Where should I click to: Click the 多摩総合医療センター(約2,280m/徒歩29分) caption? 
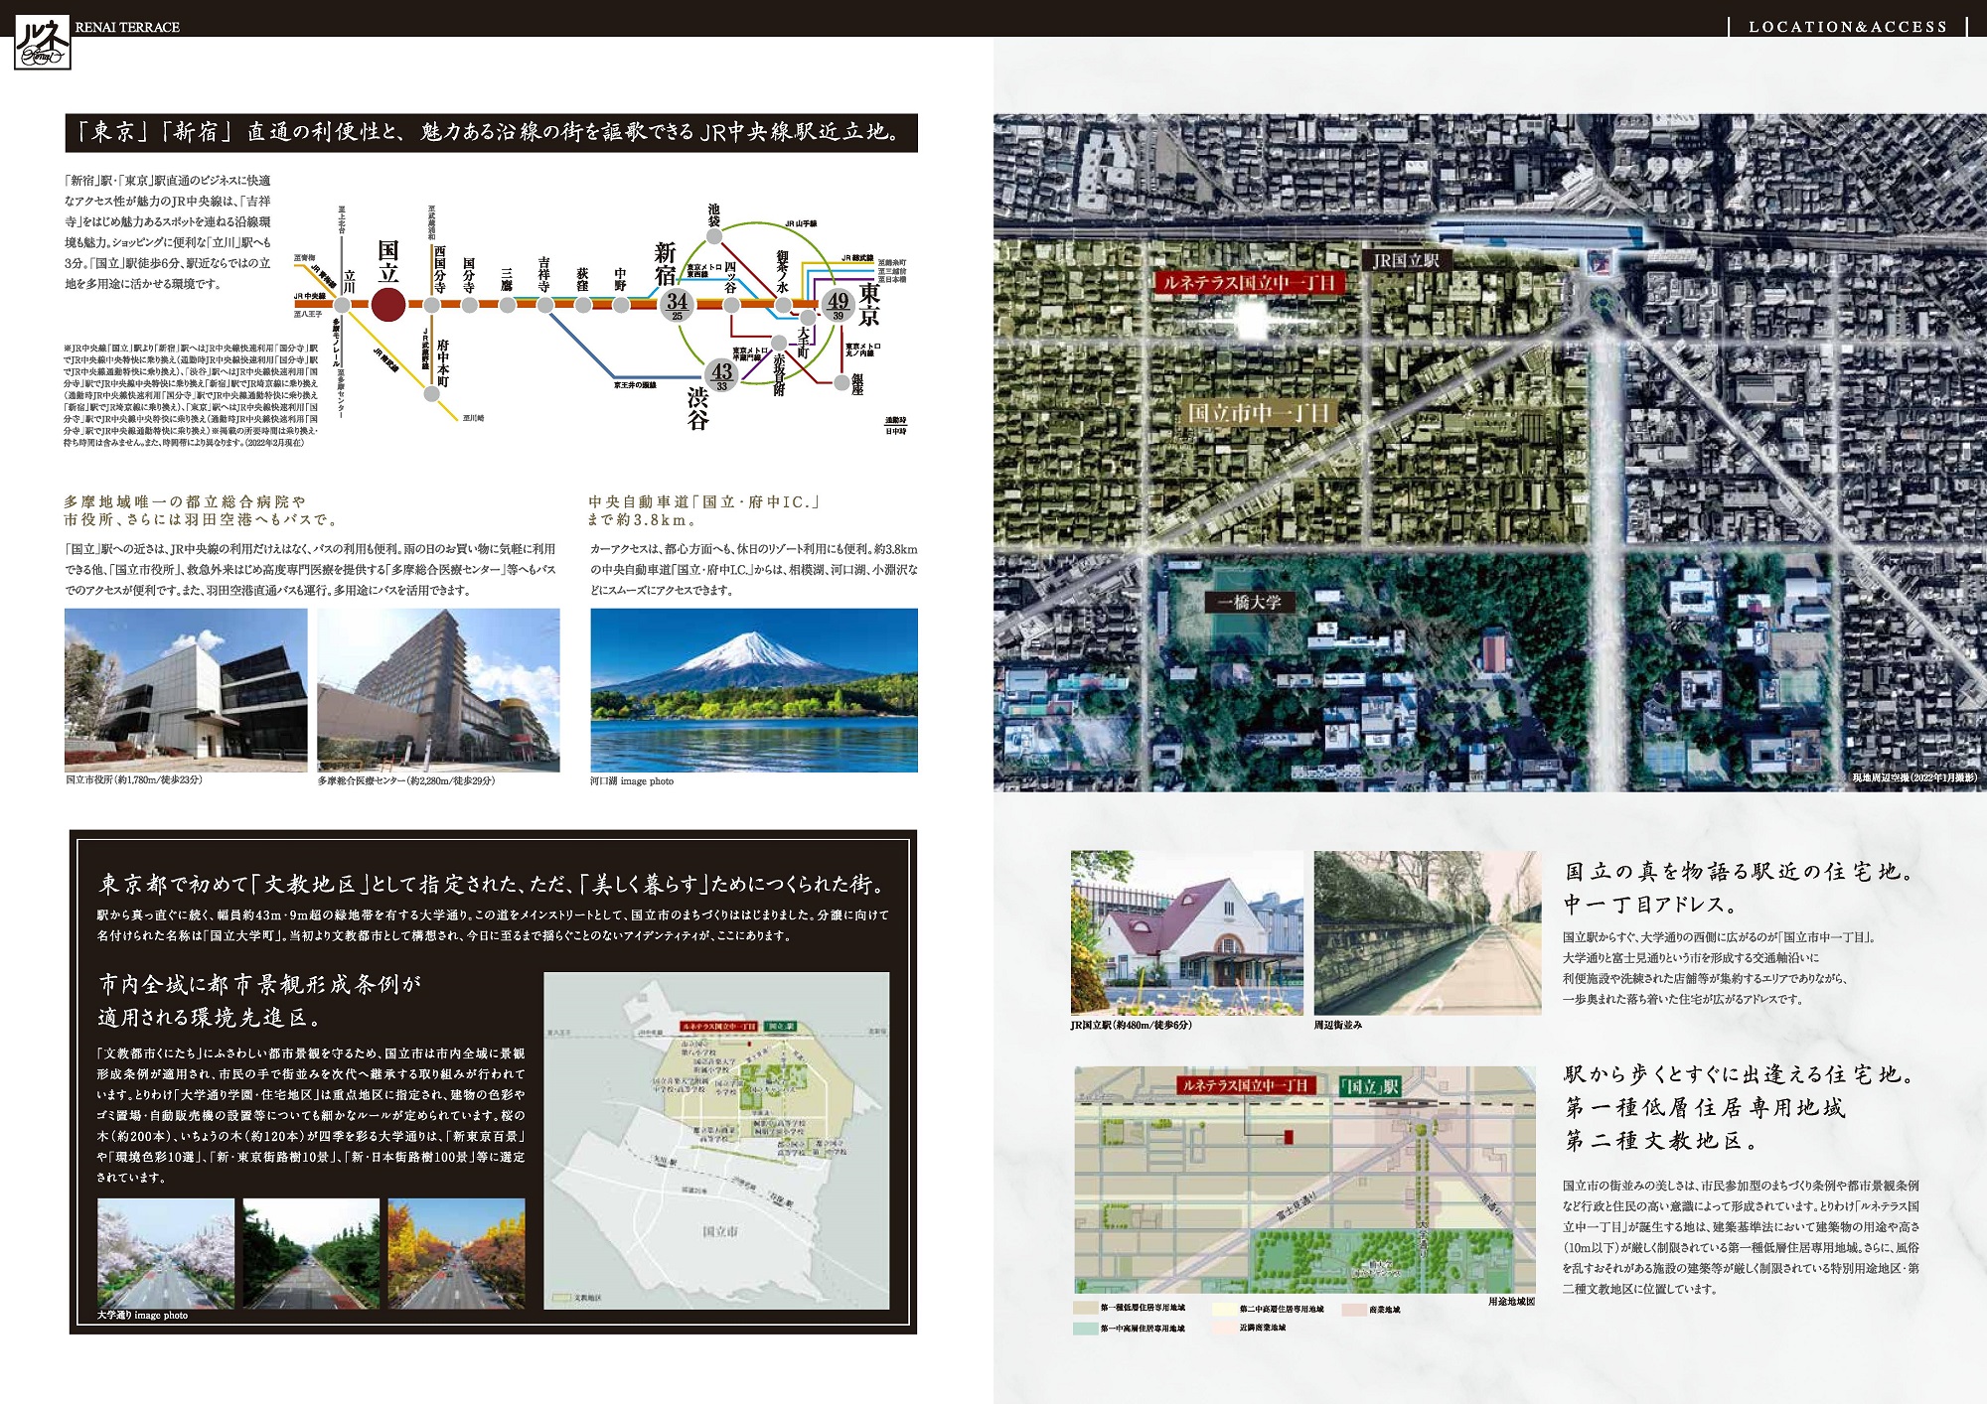pos(405,780)
